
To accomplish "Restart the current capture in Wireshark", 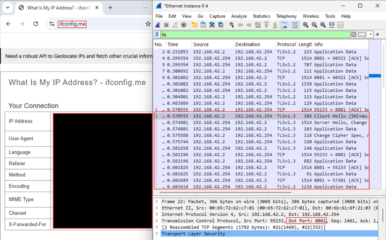I will point(175,25).
